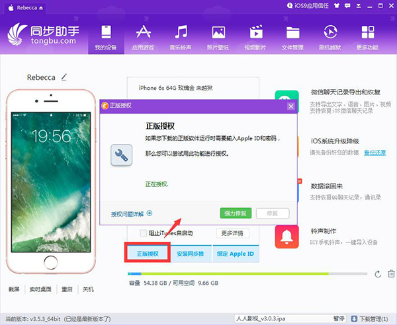Click the iOS9应用信任 info icon
The image size is (397, 325).
click(290, 5)
